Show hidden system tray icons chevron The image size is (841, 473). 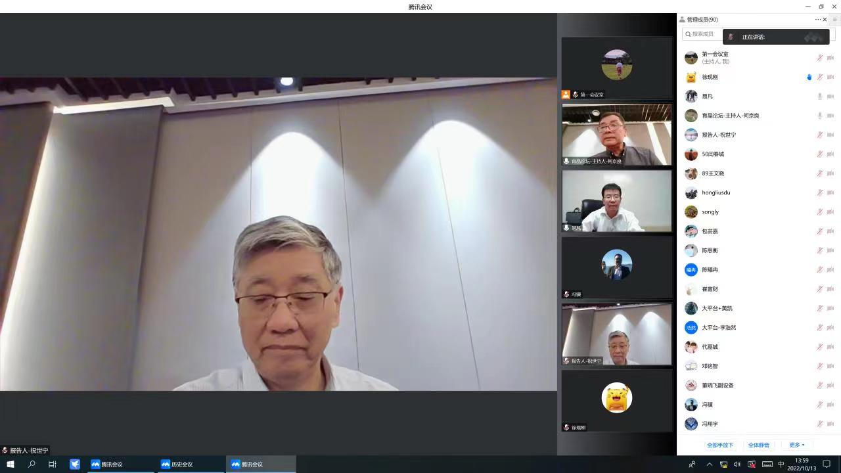[x=709, y=464]
